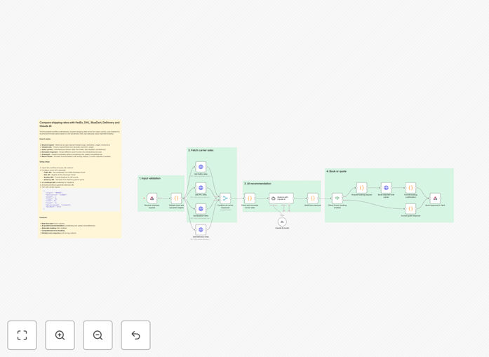Select the Get FedEx rates HTTP node
Image resolution: width=489 pixels, height=357 pixels.
coord(201,167)
